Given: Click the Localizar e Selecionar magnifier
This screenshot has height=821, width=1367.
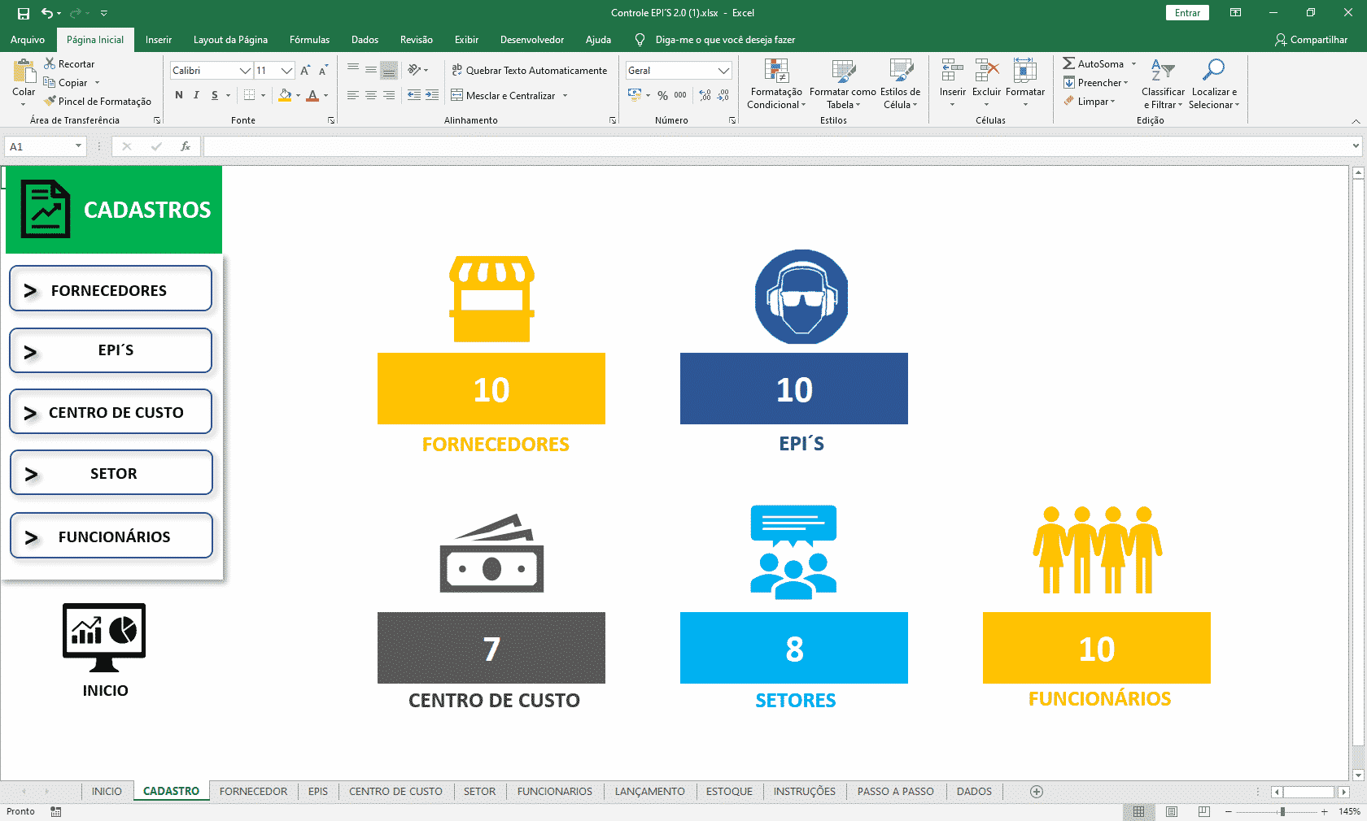Looking at the screenshot, I should pos(1213,71).
